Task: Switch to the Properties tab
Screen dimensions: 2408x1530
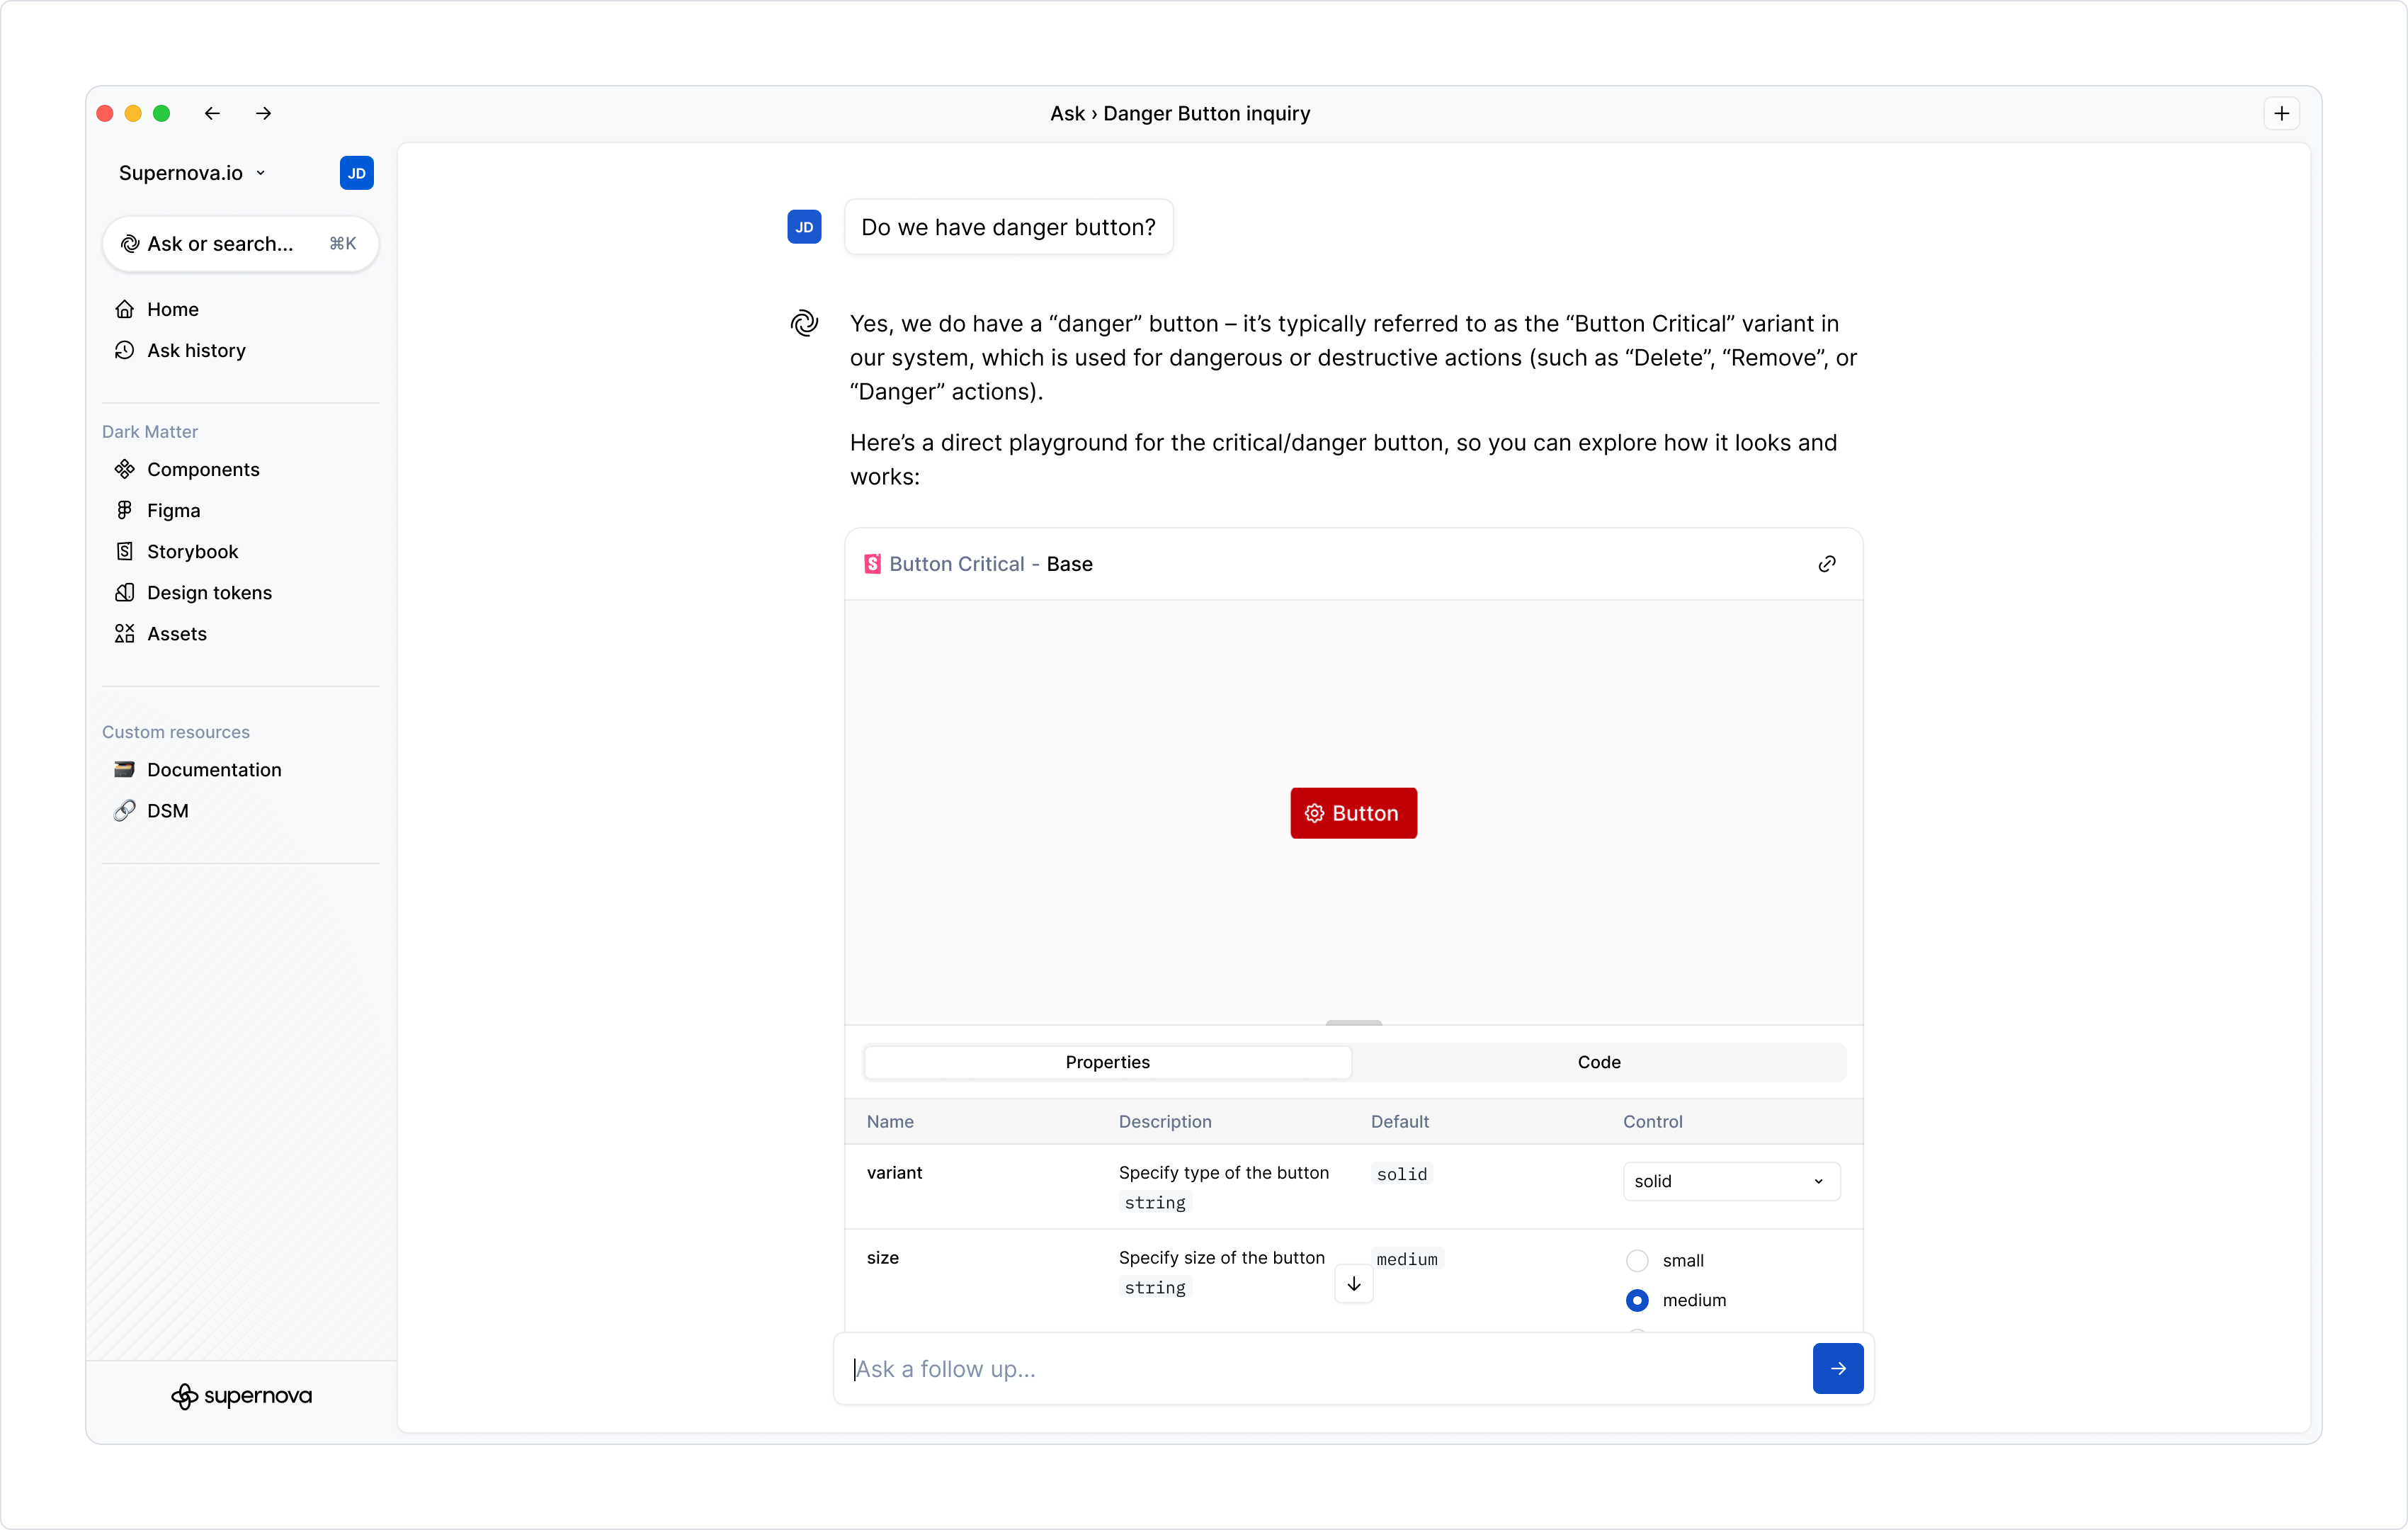Action: (x=1107, y=1062)
